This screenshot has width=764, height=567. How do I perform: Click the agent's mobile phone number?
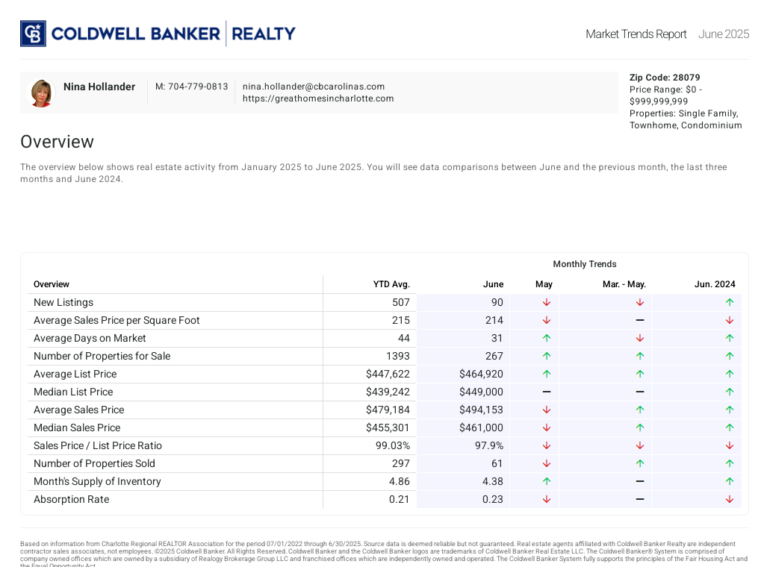click(191, 87)
